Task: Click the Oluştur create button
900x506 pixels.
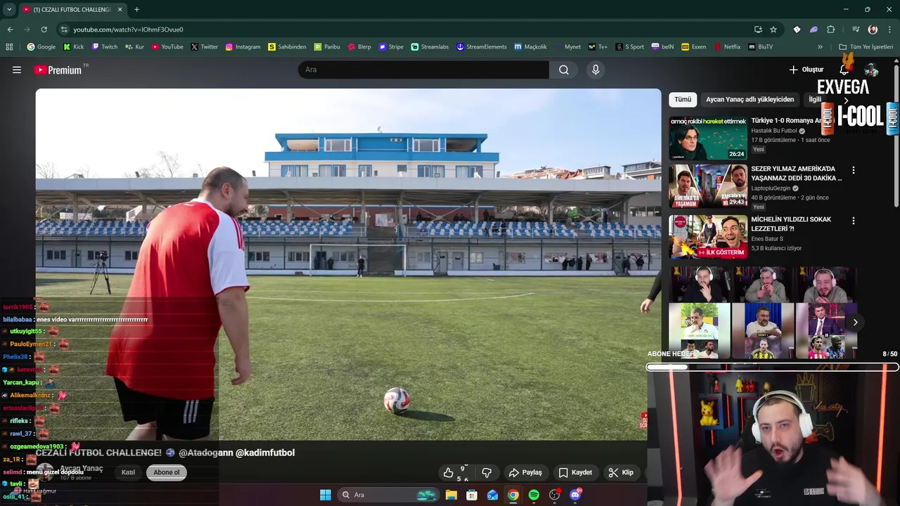Action: pos(806,70)
